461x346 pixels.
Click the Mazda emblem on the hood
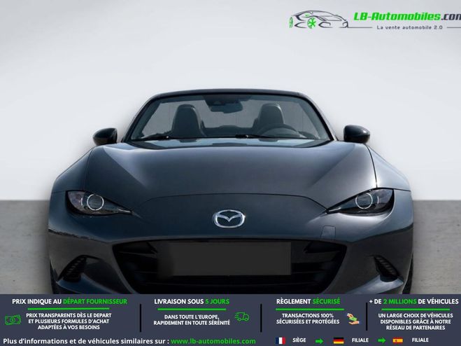(229, 219)
